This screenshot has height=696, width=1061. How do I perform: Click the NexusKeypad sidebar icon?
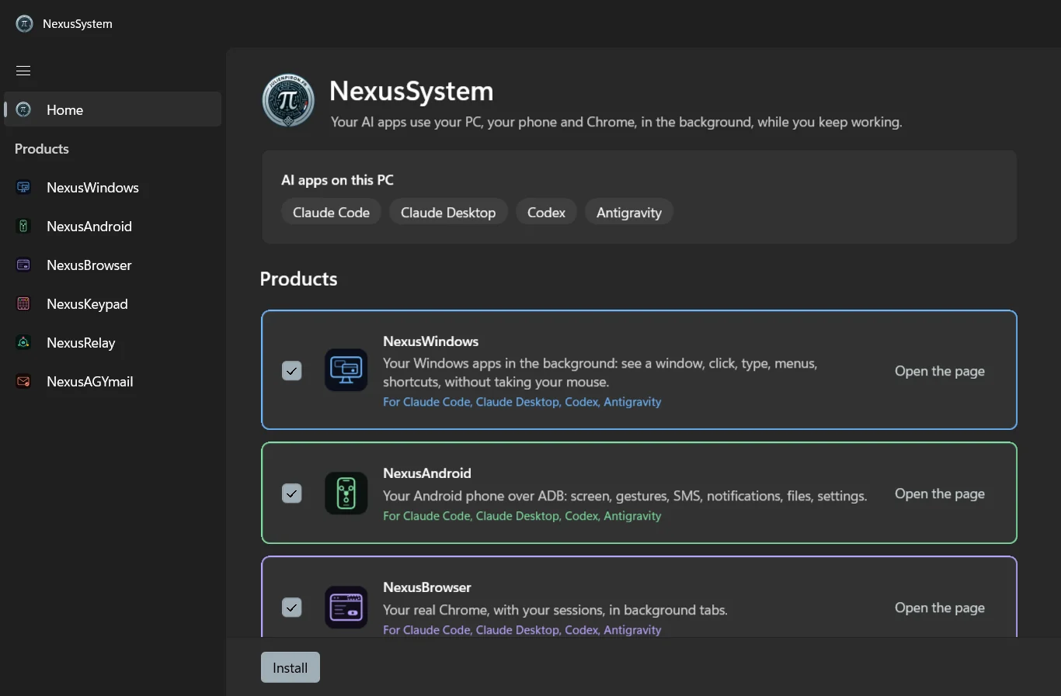[24, 303]
